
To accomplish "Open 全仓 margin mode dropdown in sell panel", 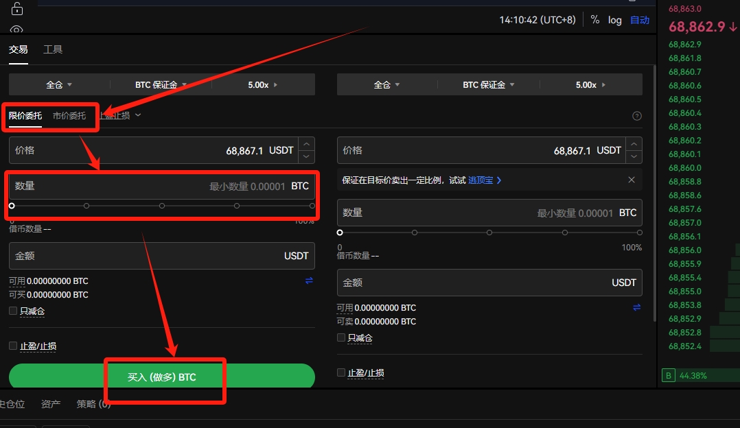I will click(x=387, y=85).
